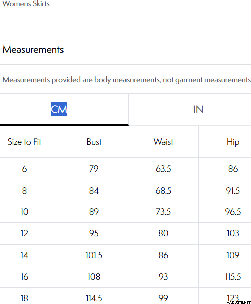Click the Waist column header
251x304 pixels.
point(163,142)
